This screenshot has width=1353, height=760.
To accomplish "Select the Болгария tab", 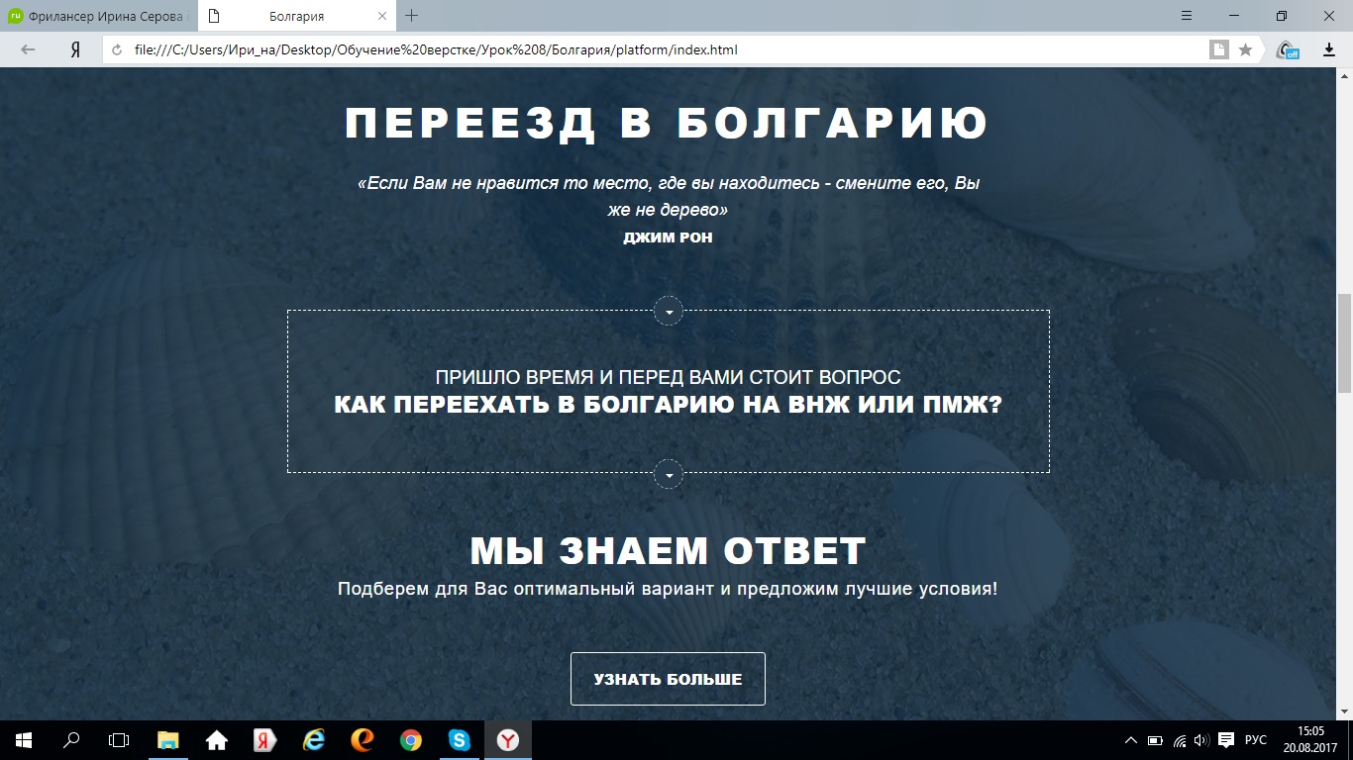I will pos(295,16).
